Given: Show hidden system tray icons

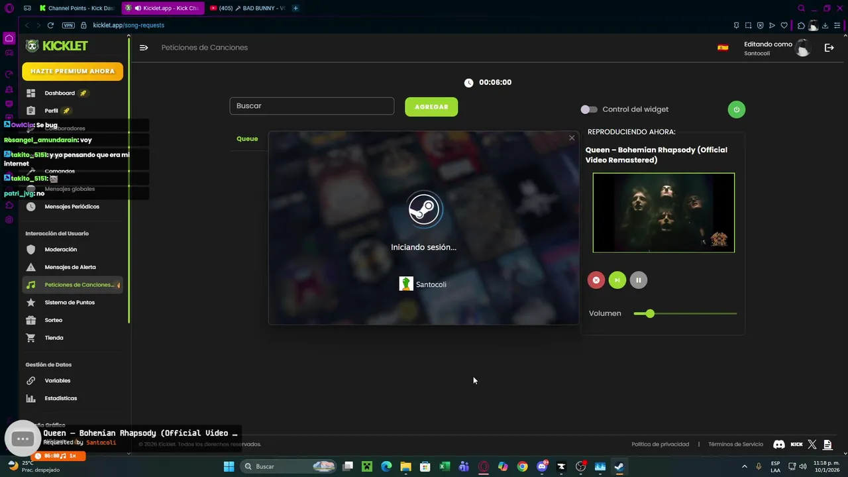Looking at the screenshot, I should coord(744,466).
